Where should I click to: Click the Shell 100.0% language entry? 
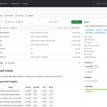pos(89,92)
